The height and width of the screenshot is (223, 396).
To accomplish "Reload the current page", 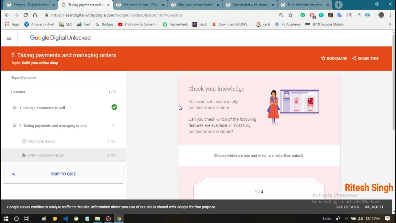I will tap(26, 15).
